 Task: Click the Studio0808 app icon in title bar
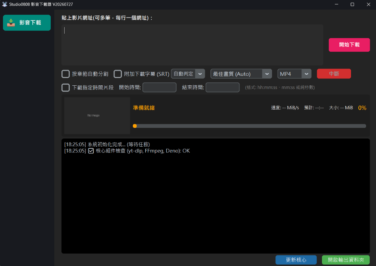(x=4, y=4)
